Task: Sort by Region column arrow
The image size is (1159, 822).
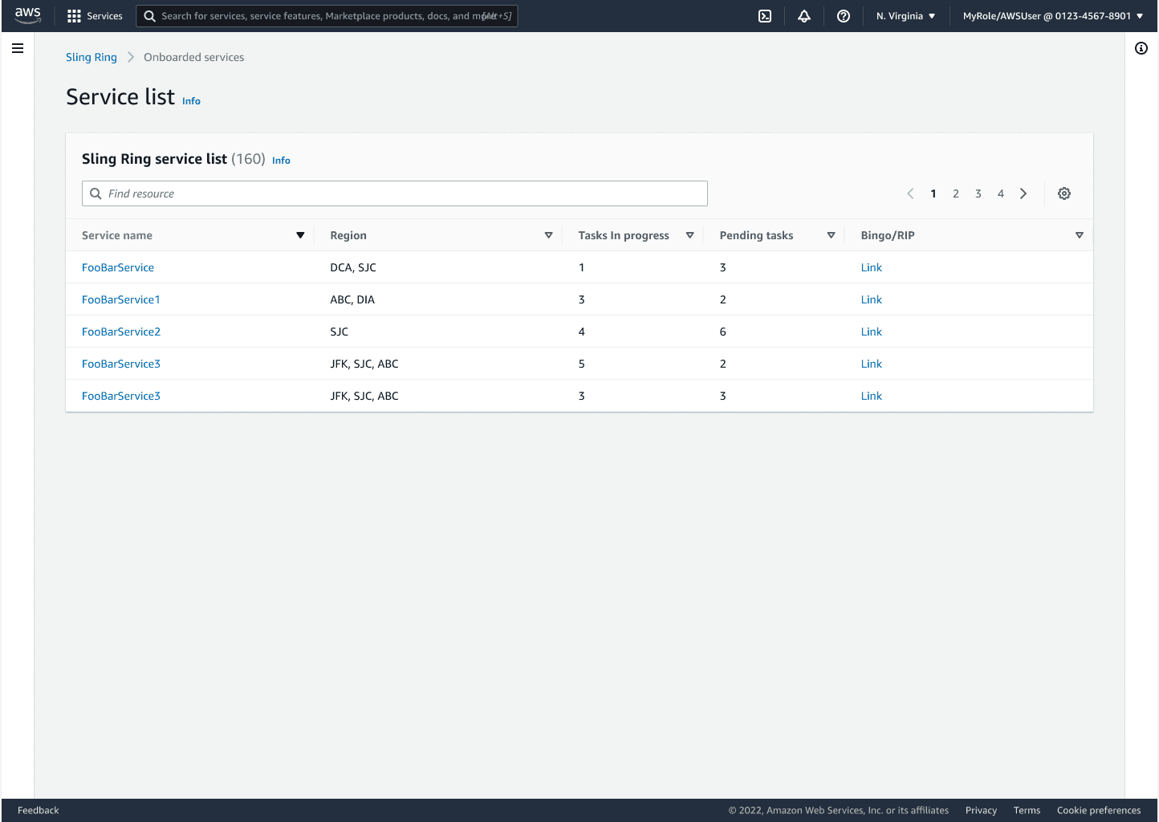Action: pos(549,235)
